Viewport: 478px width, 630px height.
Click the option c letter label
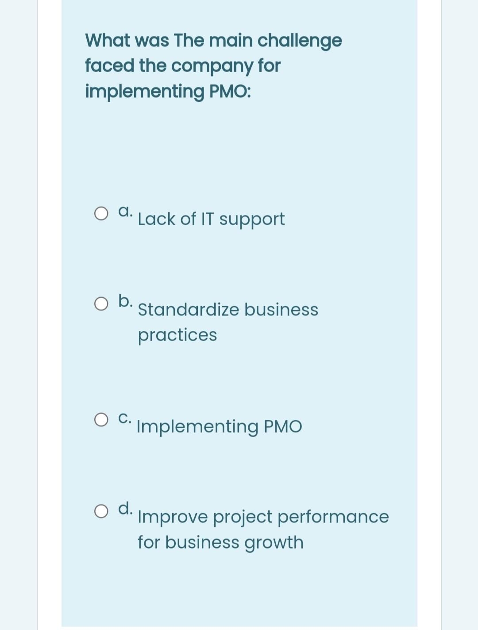coord(125,417)
